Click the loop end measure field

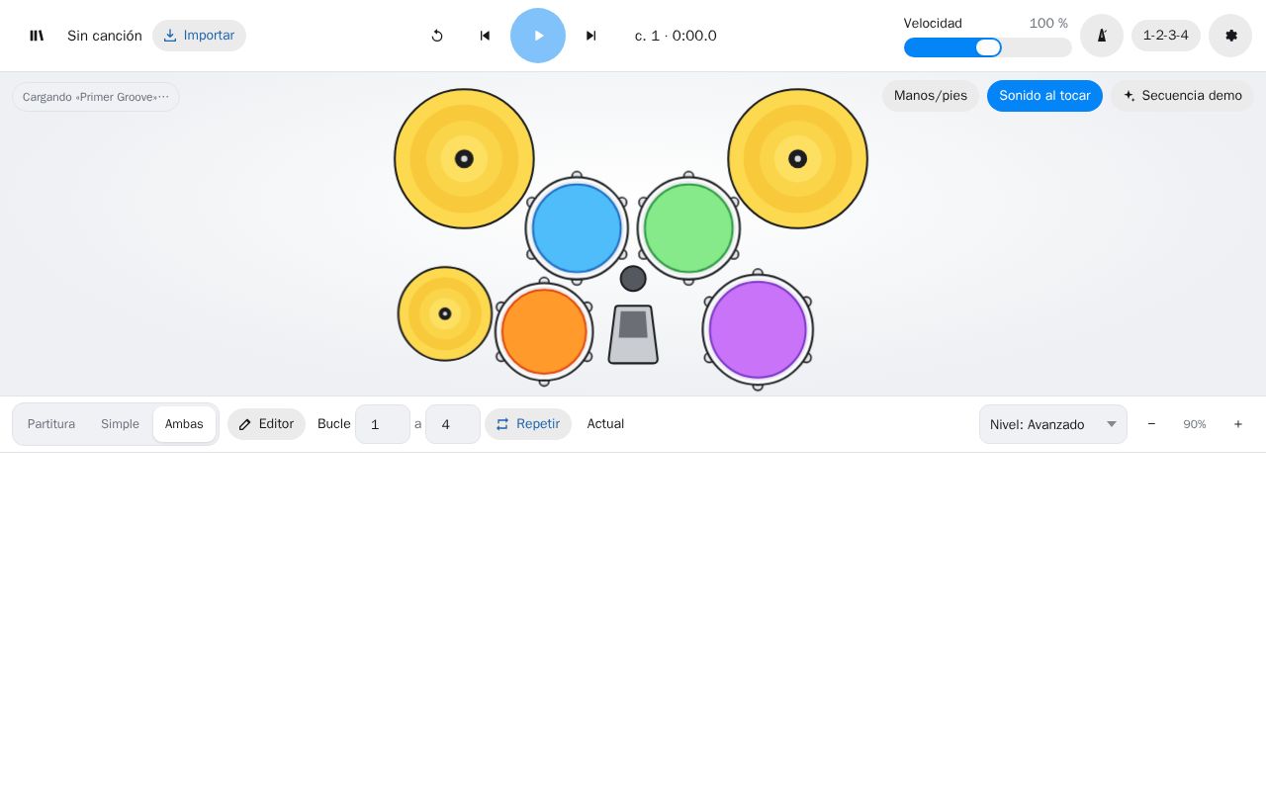pyautogui.click(x=453, y=424)
